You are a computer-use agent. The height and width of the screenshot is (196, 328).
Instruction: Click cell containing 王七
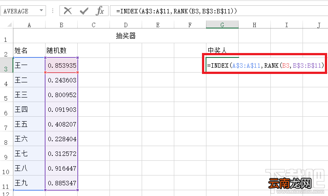29,153
